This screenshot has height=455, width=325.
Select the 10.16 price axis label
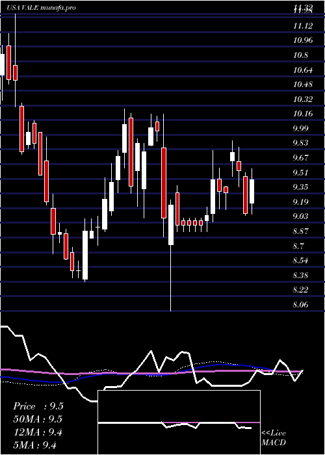[x=303, y=114]
